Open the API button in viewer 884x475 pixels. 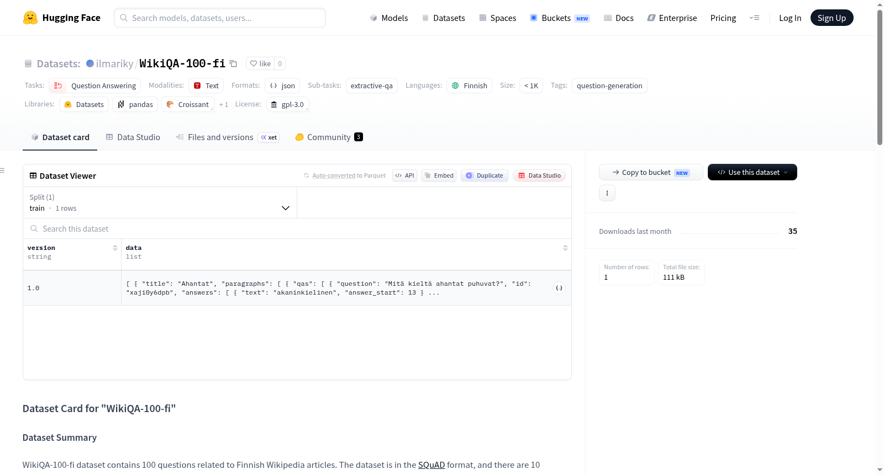click(x=404, y=175)
